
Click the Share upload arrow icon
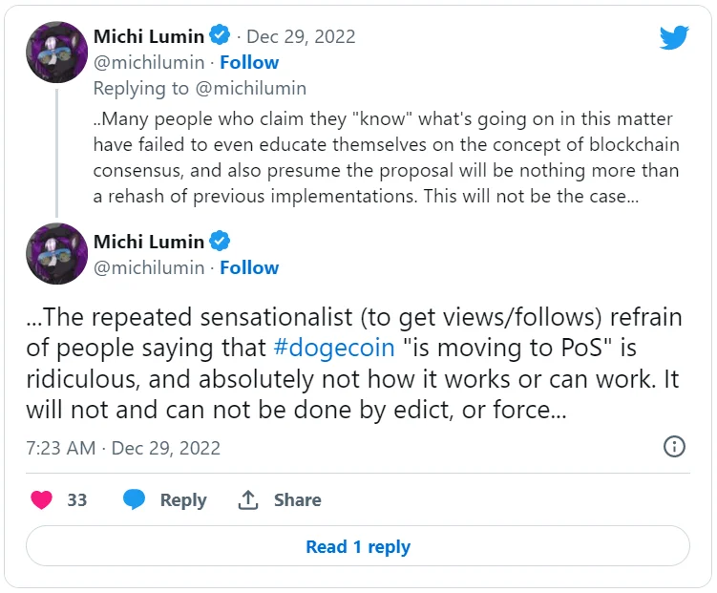coord(248,499)
